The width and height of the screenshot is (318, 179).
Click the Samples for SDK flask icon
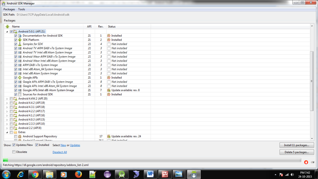(20, 44)
